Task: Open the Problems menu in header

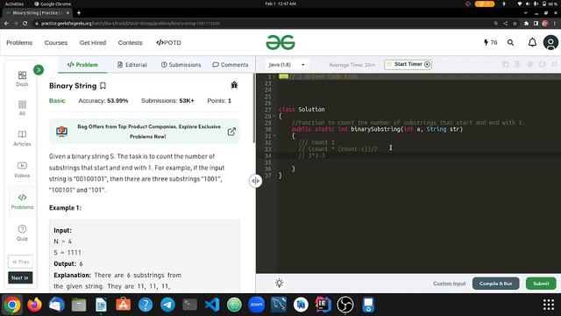Action: point(19,43)
